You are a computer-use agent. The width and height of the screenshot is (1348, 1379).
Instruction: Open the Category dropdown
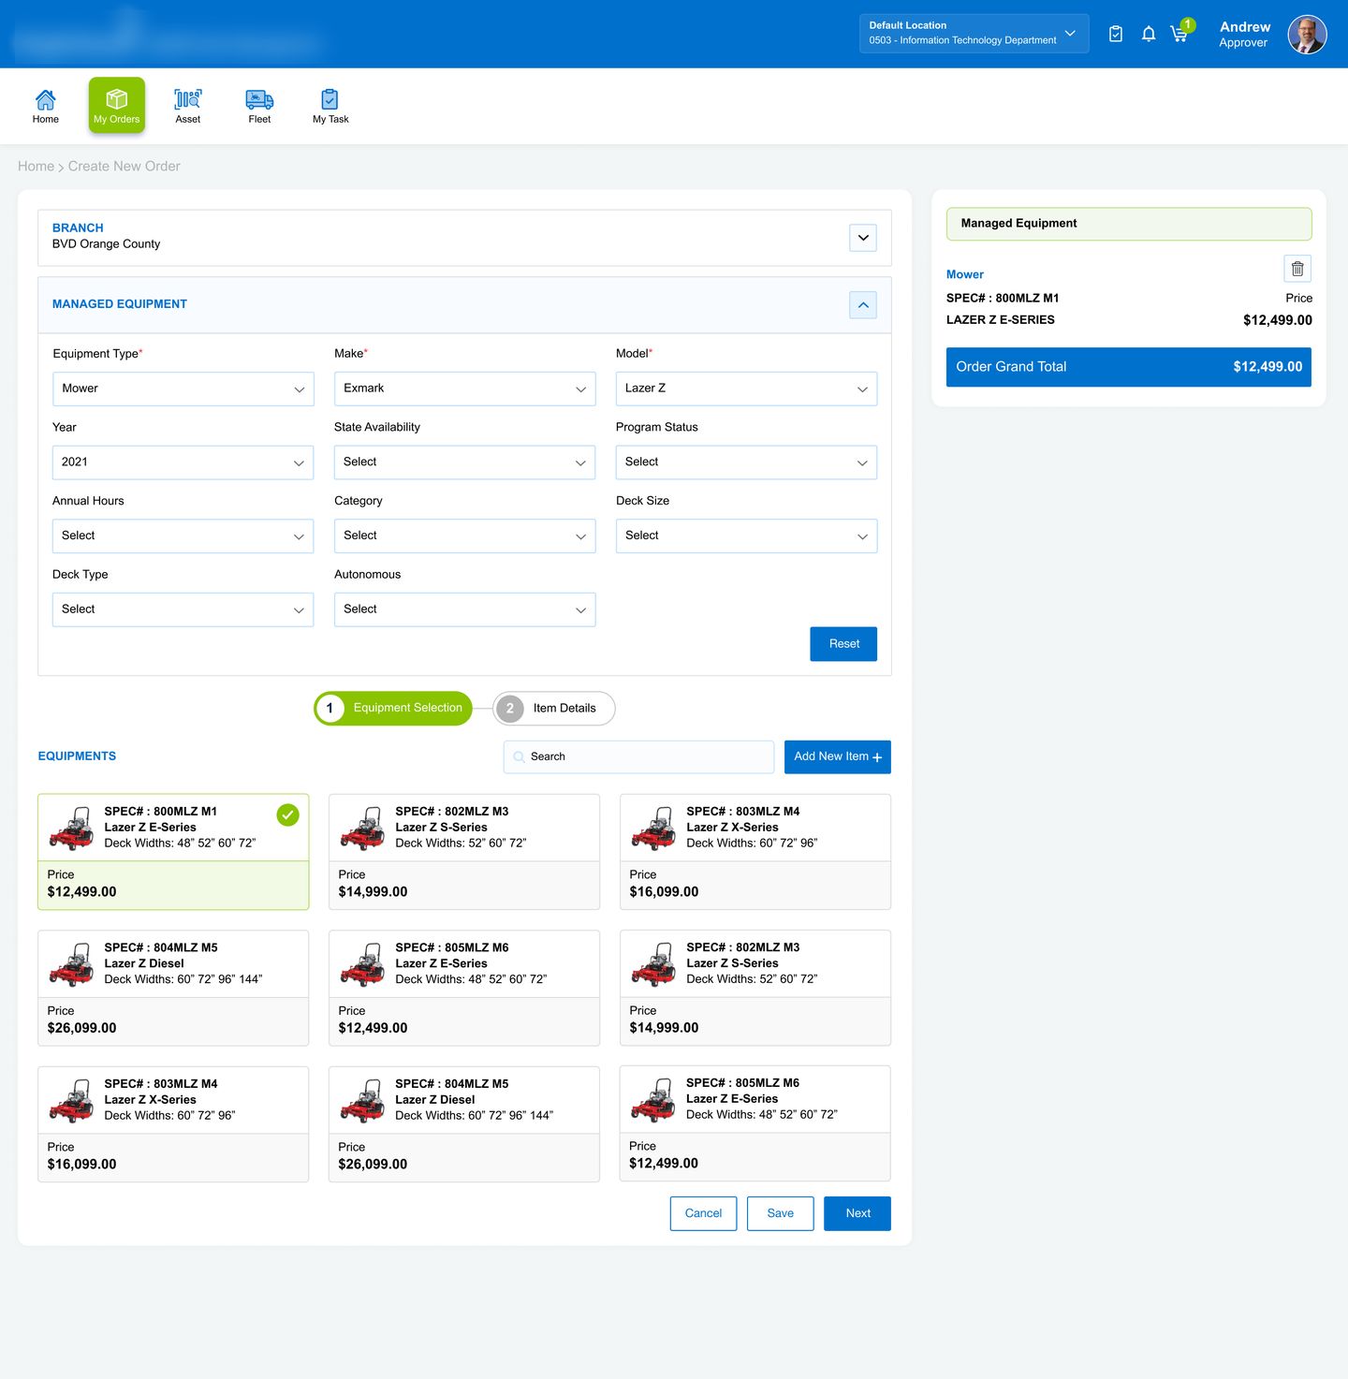(x=465, y=536)
